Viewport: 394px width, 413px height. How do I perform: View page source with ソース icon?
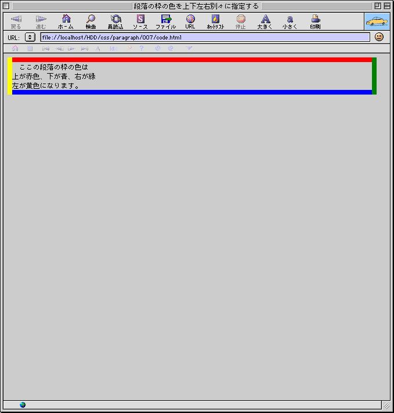coord(140,19)
